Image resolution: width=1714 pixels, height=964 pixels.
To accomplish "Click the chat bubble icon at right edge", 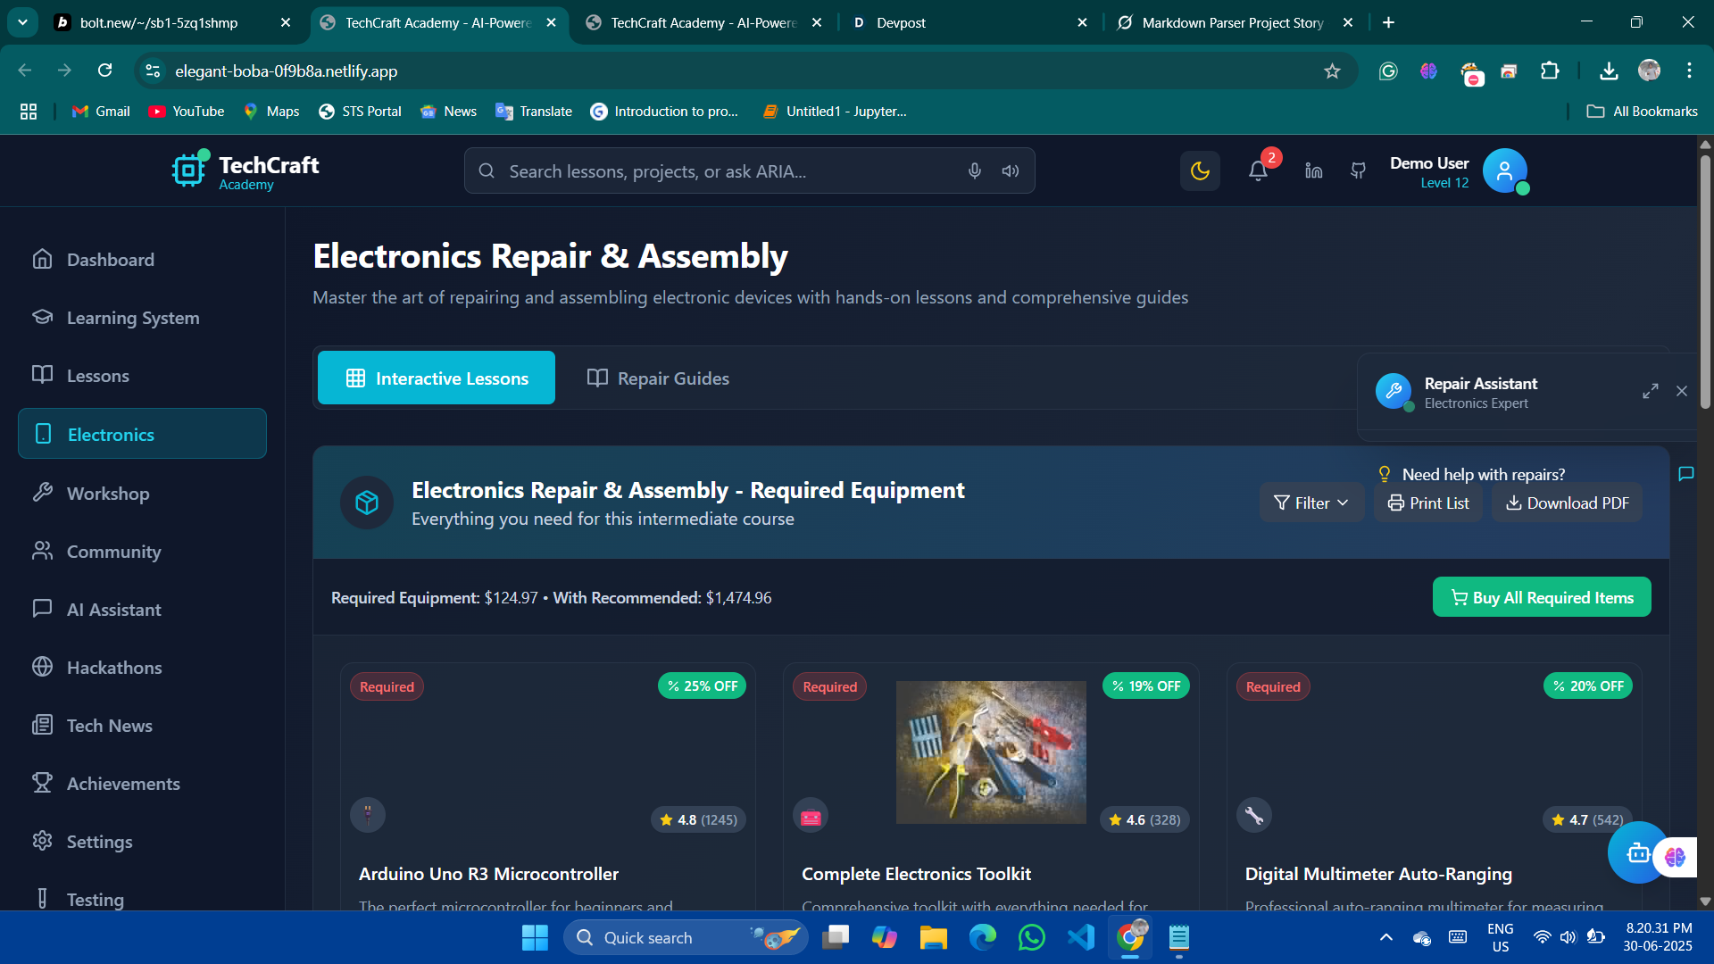I will tap(1685, 474).
